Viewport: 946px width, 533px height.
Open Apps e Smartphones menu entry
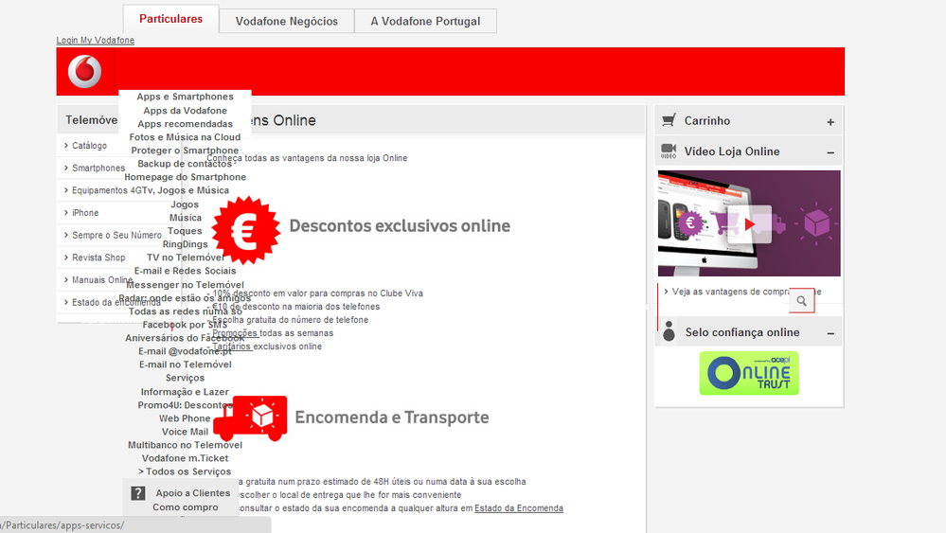(185, 97)
